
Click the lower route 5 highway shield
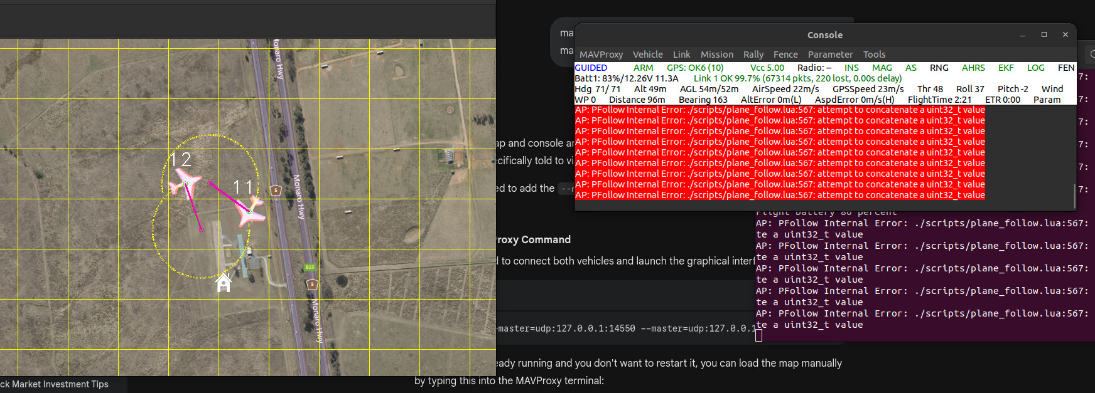[312, 284]
